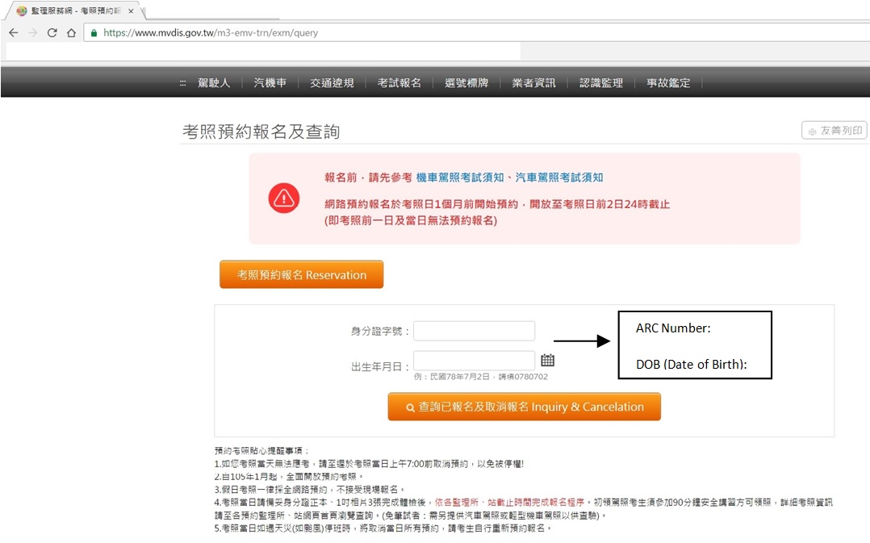Click the grid icon before 駕駛人 menu
Screen dimensions: 870x543
182,81
